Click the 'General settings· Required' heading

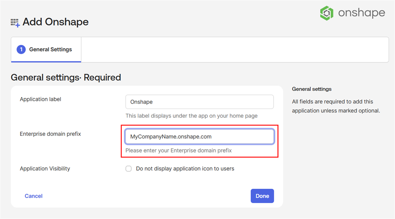(66, 78)
